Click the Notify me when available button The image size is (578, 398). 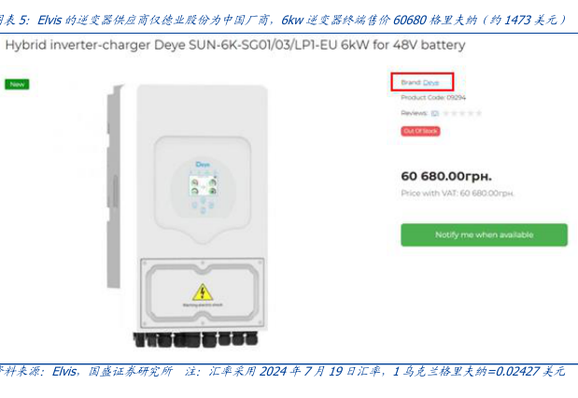484,235
